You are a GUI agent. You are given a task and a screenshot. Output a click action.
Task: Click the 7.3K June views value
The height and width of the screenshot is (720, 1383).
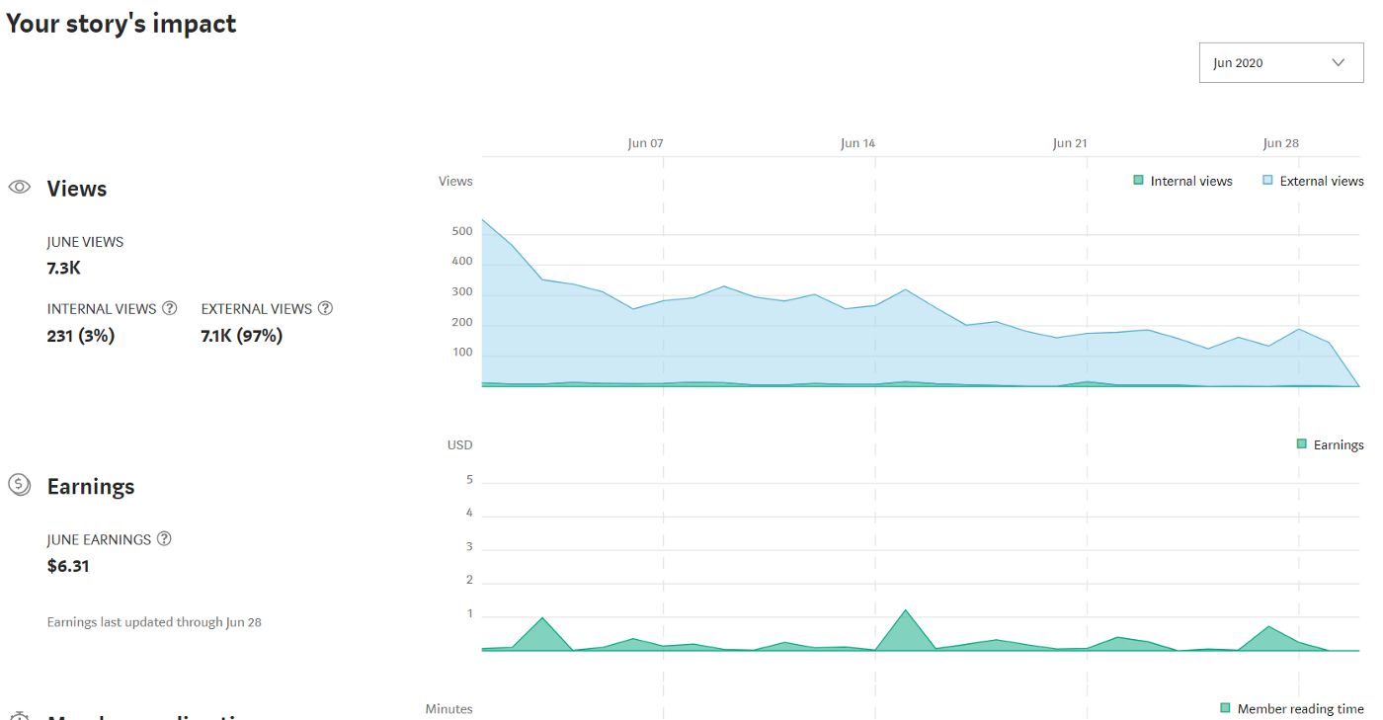click(x=64, y=268)
